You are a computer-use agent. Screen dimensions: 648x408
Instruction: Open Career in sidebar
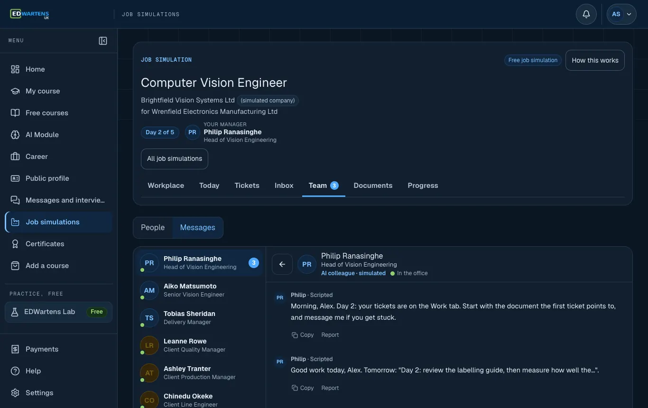[59, 157]
